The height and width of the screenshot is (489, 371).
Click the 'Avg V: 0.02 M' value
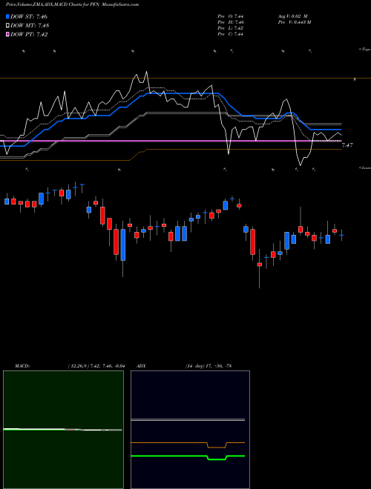point(292,16)
